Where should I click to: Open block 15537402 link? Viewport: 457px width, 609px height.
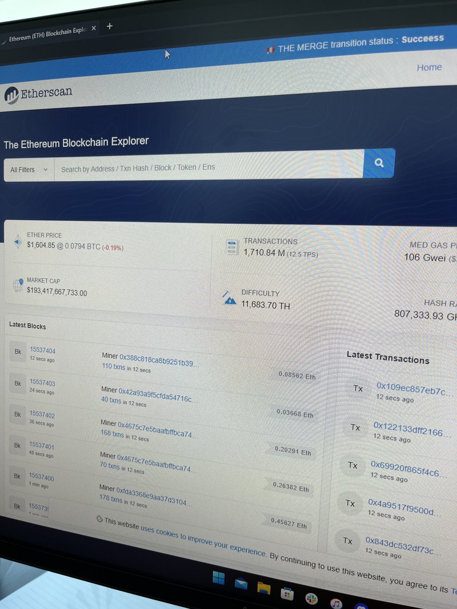tap(42, 415)
